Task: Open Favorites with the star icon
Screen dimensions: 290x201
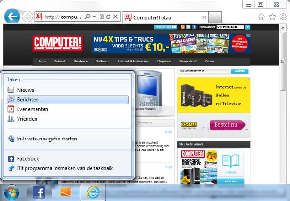Action: [x=272, y=17]
